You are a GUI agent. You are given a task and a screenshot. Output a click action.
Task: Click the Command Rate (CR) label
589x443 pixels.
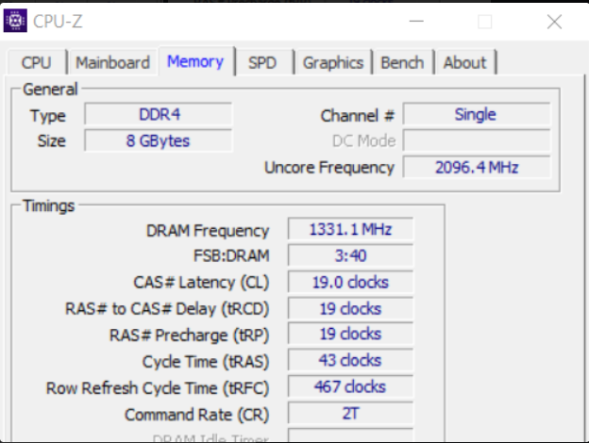pos(197,415)
